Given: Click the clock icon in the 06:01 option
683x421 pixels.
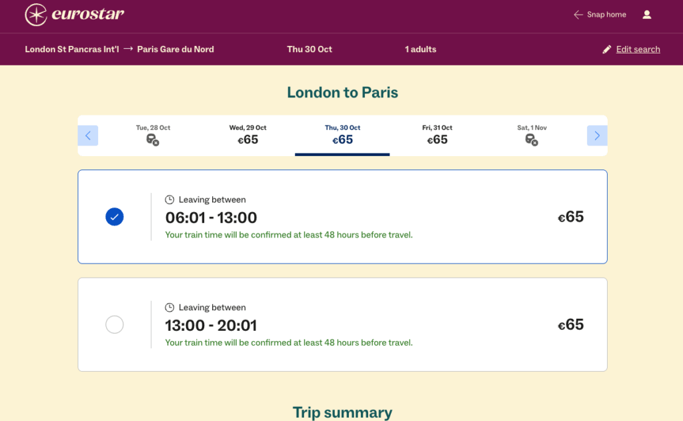Looking at the screenshot, I should (x=169, y=199).
